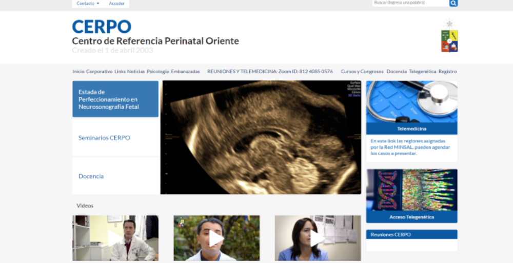
Task: Play the first video with doctor in office
Action: 115,238
